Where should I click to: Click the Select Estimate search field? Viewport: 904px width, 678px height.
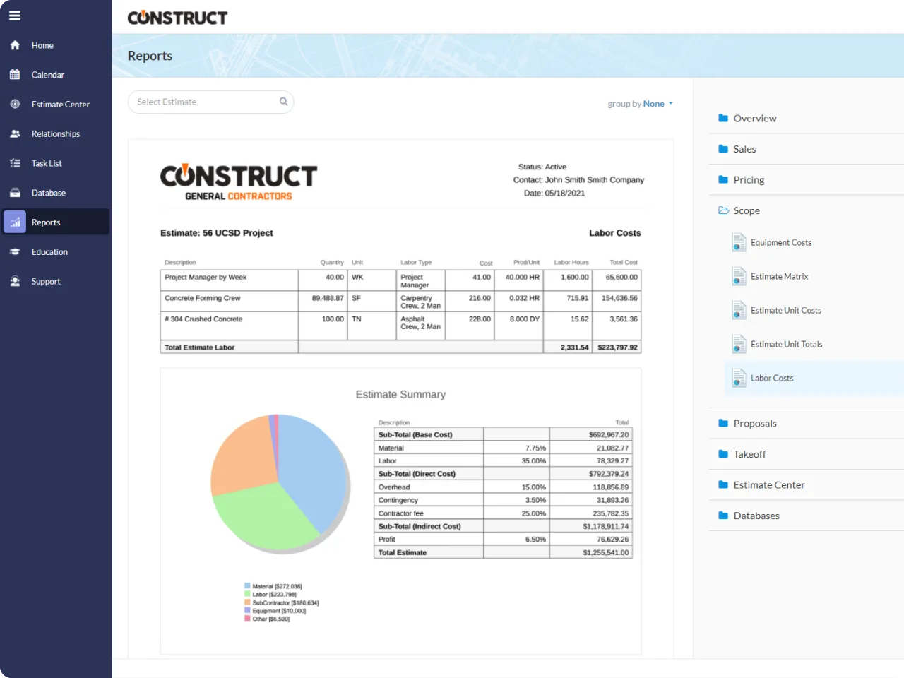pyautogui.click(x=210, y=102)
